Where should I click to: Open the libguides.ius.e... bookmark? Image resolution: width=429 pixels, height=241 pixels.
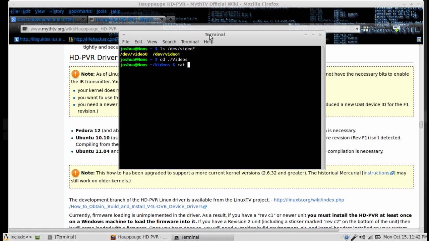point(40,39)
